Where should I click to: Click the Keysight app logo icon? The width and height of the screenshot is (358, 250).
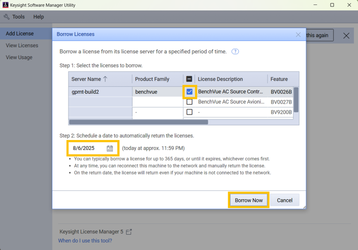coord(5,5)
